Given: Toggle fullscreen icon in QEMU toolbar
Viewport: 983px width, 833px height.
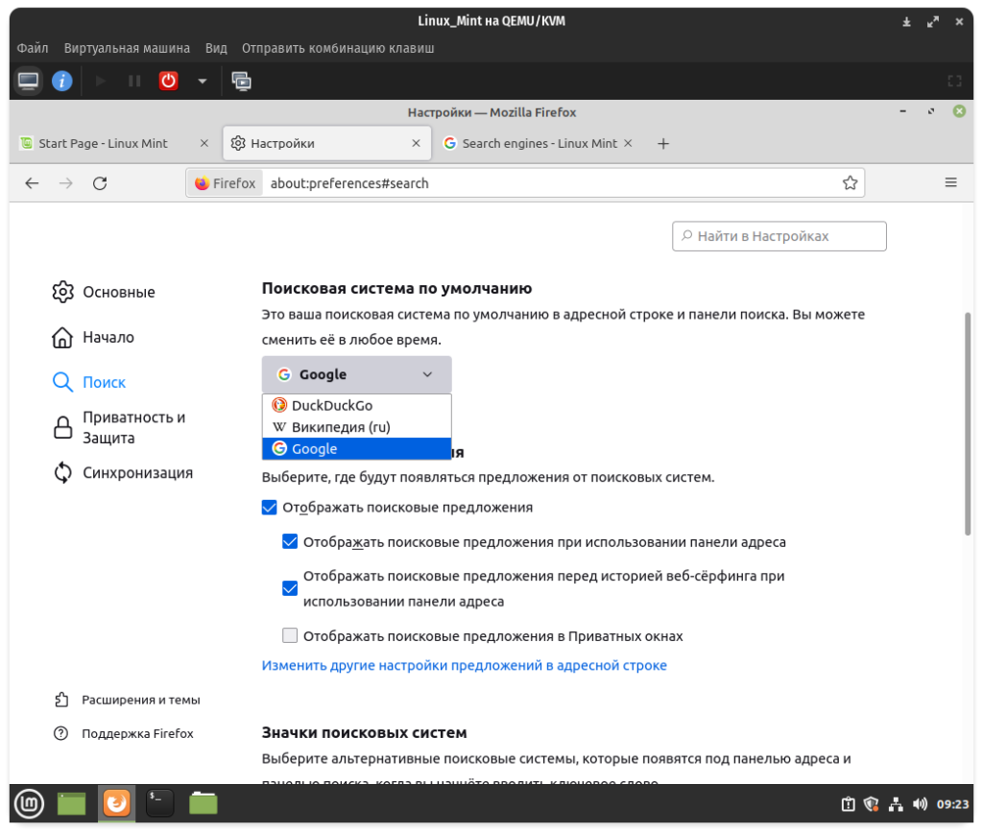Looking at the screenshot, I should pyautogui.click(x=954, y=82).
